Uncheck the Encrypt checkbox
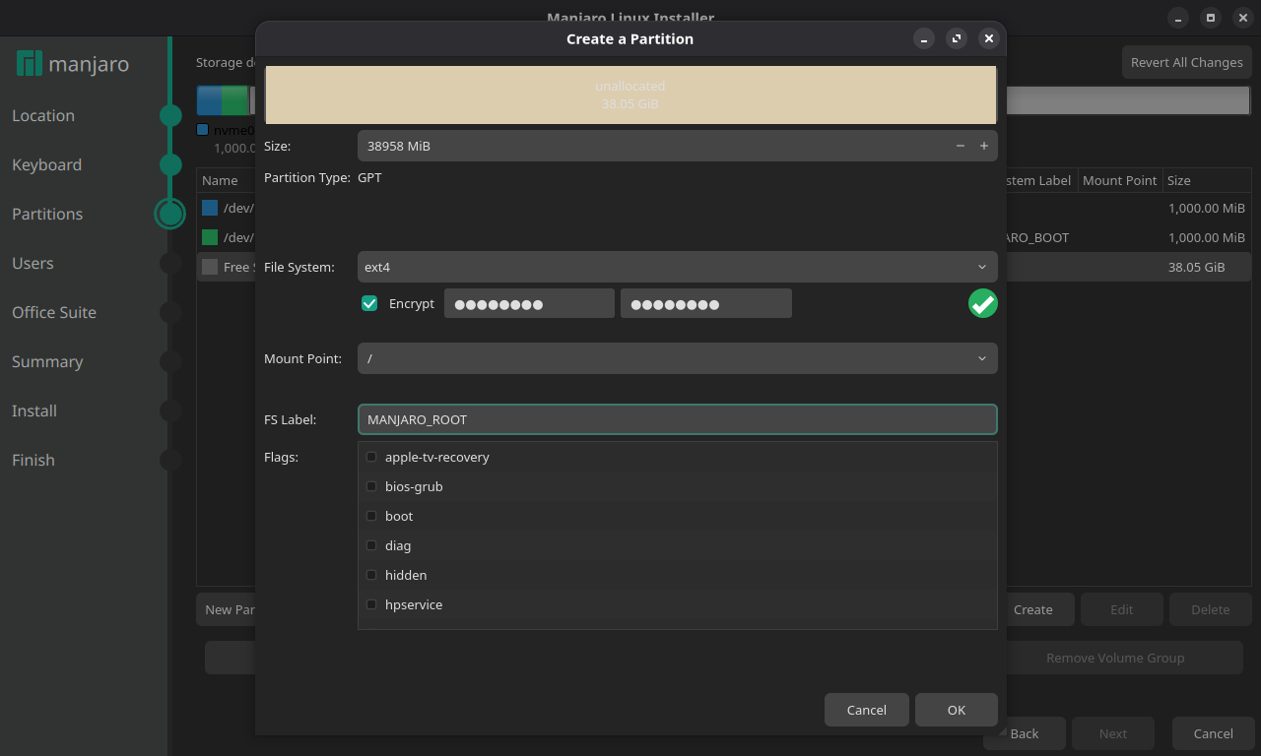 369,303
